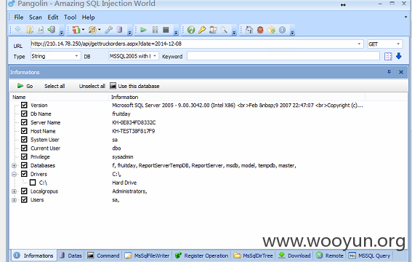Screen dimensions: 412x262
Task: Uncheck the Localgropus checkbox
Action: 24,191
